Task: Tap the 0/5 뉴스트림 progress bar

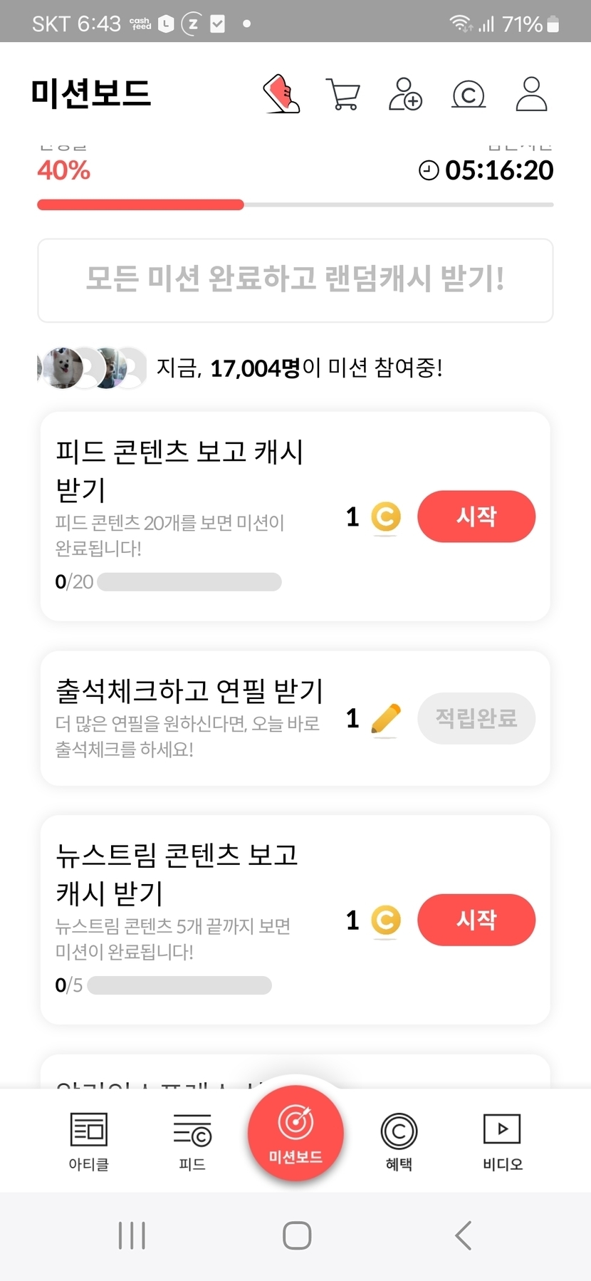Action: coord(179,985)
